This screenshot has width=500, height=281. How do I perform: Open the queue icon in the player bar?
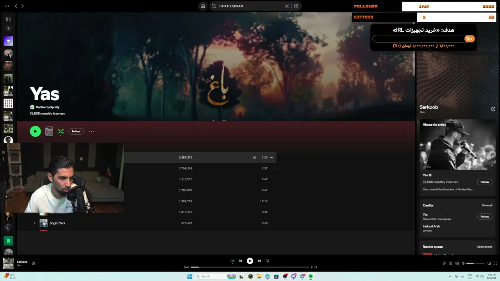(x=451, y=263)
